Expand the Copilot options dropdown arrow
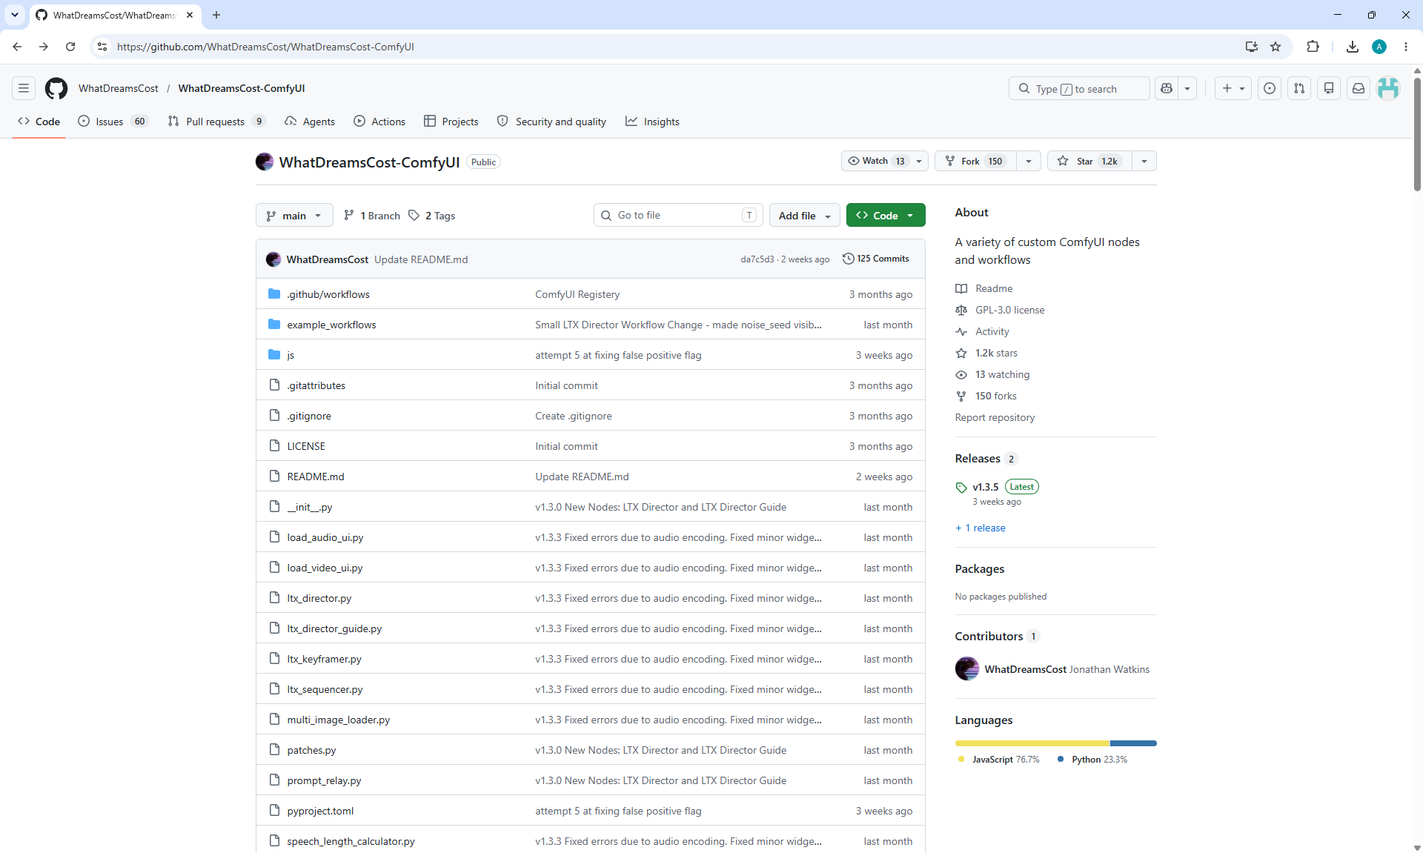1423x853 pixels. (x=1187, y=88)
